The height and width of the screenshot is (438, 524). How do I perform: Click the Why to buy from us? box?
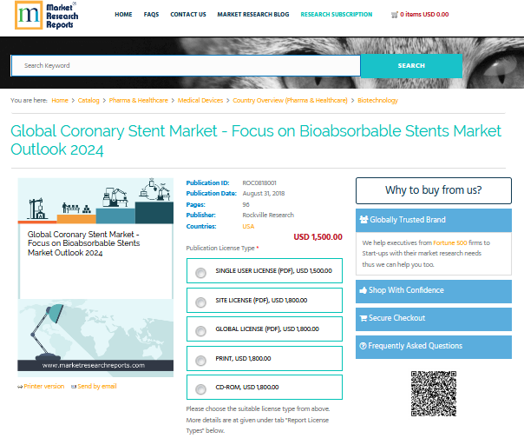click(x=434, y=190)
